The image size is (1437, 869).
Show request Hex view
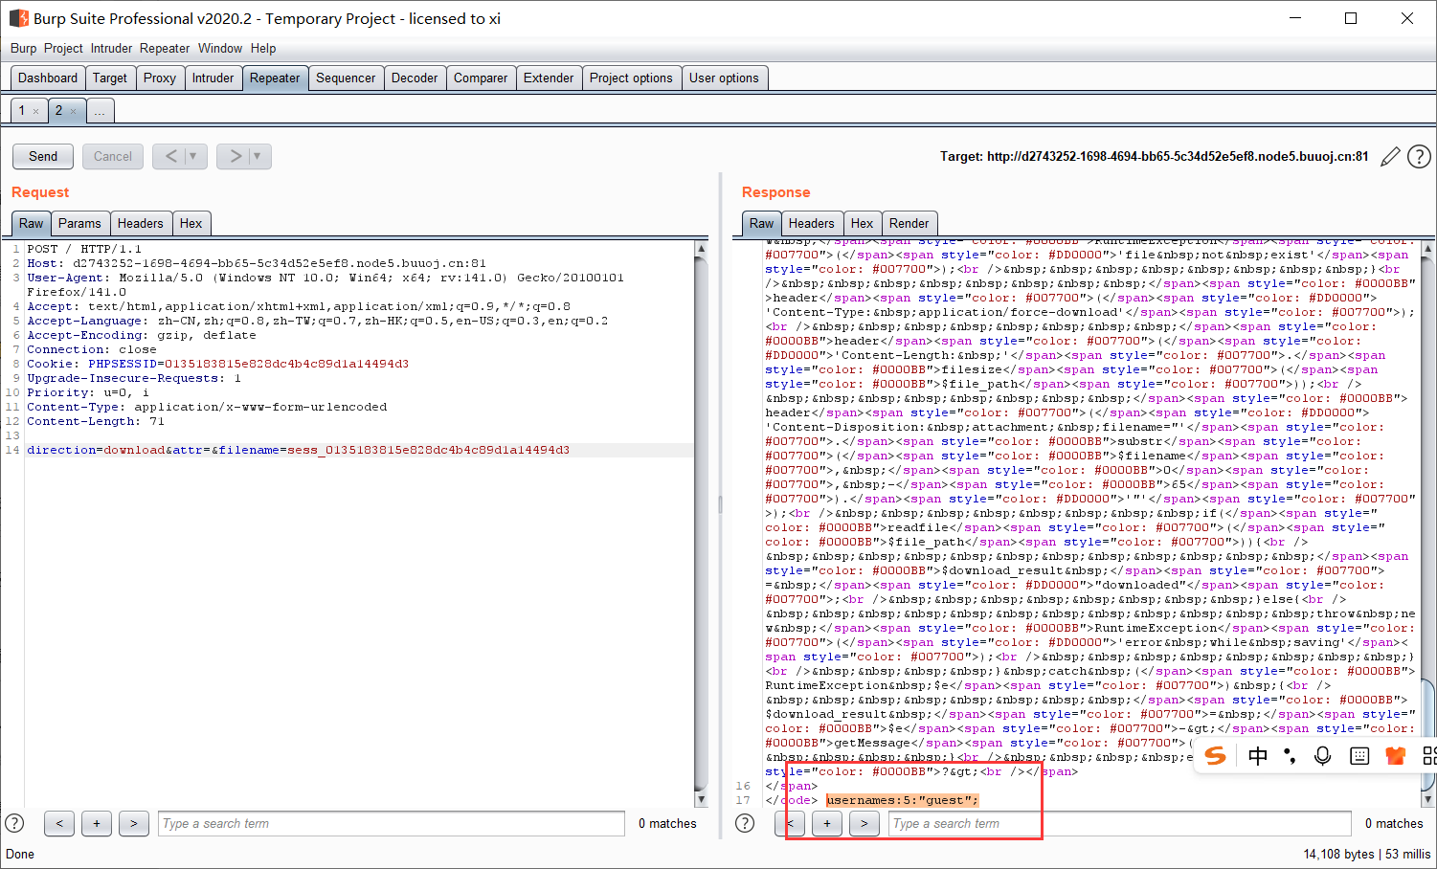tap(191, 223)
